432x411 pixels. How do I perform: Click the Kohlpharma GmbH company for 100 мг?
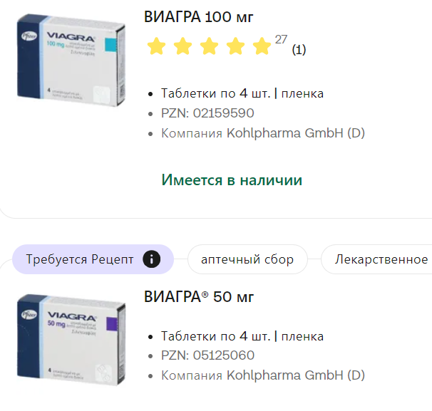click(x=295, y=133)
